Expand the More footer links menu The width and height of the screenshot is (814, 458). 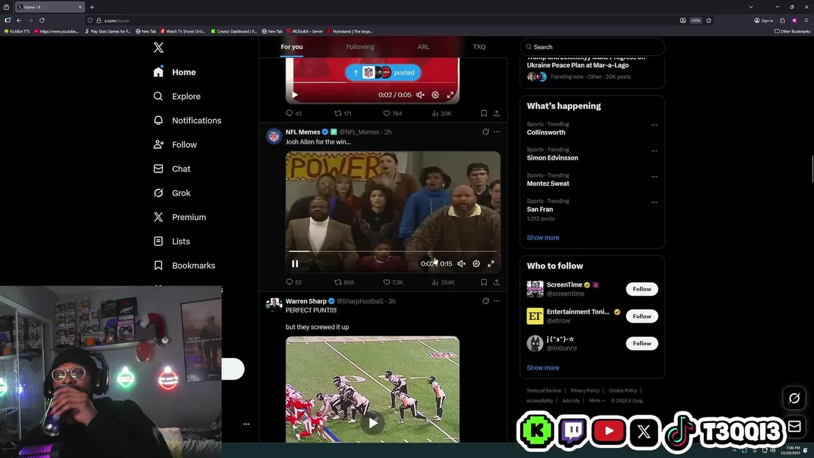click(597, 401)
